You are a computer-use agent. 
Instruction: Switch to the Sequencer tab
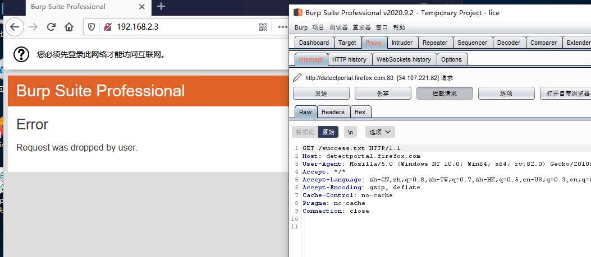click(x=472, y=43)
